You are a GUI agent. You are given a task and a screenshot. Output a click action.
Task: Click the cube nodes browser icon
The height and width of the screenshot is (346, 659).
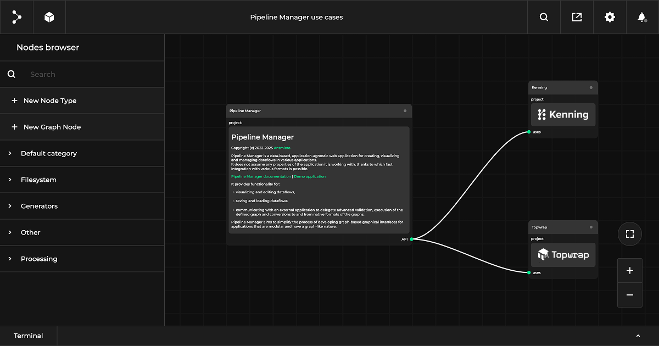49,17
